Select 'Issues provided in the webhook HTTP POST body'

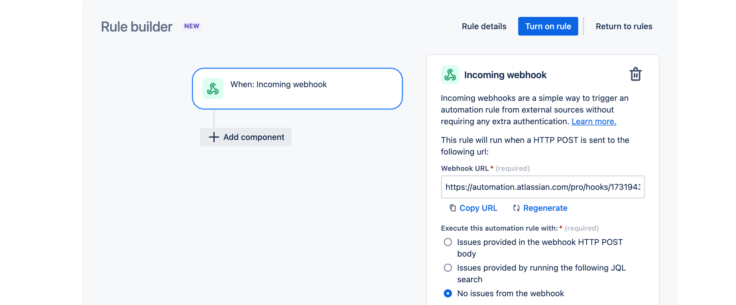(x=448, y=242)
